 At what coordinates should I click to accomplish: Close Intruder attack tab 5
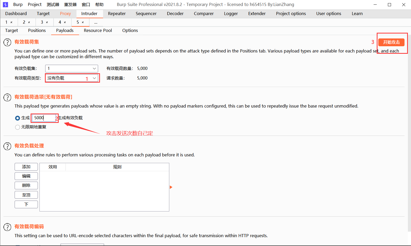pyautogui.click(x=83, y=22)
